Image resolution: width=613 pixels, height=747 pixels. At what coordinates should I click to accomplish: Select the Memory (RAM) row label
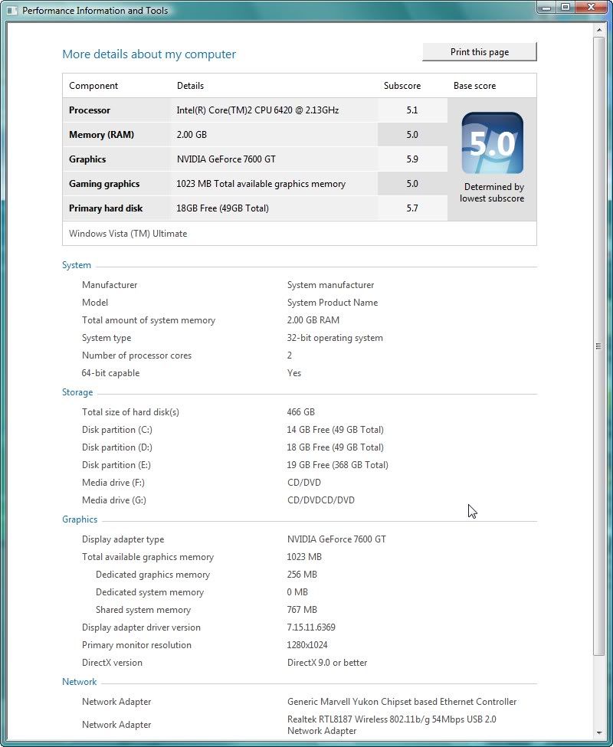click(x=101, y=135)
